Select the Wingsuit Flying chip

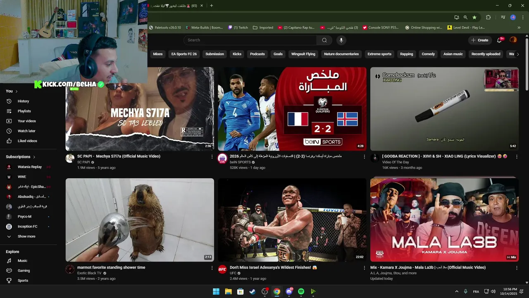303,54
